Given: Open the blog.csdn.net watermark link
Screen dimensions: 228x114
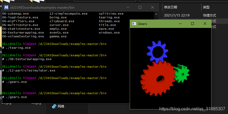Looking at the screenshot, I should (192, 109).
